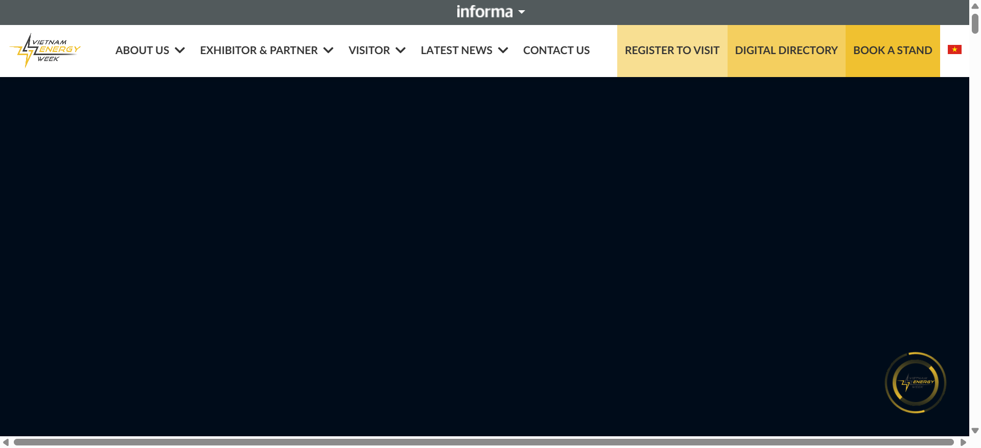This screenshot has width=981, height=448.
Task: Select the Visitor menu item
Action: click(369, 51)
